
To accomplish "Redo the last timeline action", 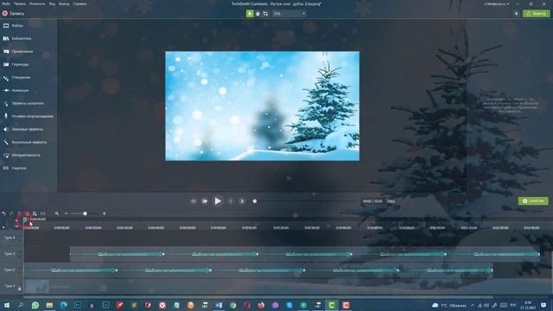I will pyautogui.click(x=11, y=213).
